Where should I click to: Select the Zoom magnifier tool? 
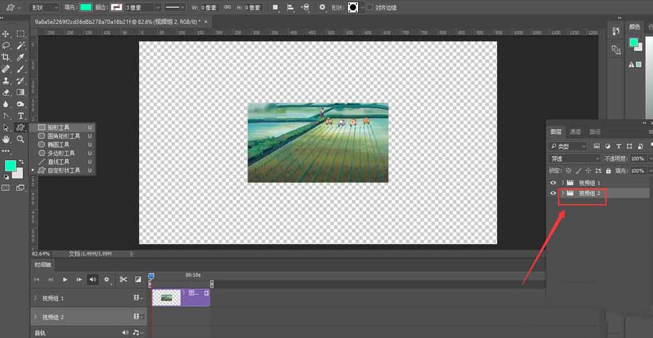tap(21, 139)
